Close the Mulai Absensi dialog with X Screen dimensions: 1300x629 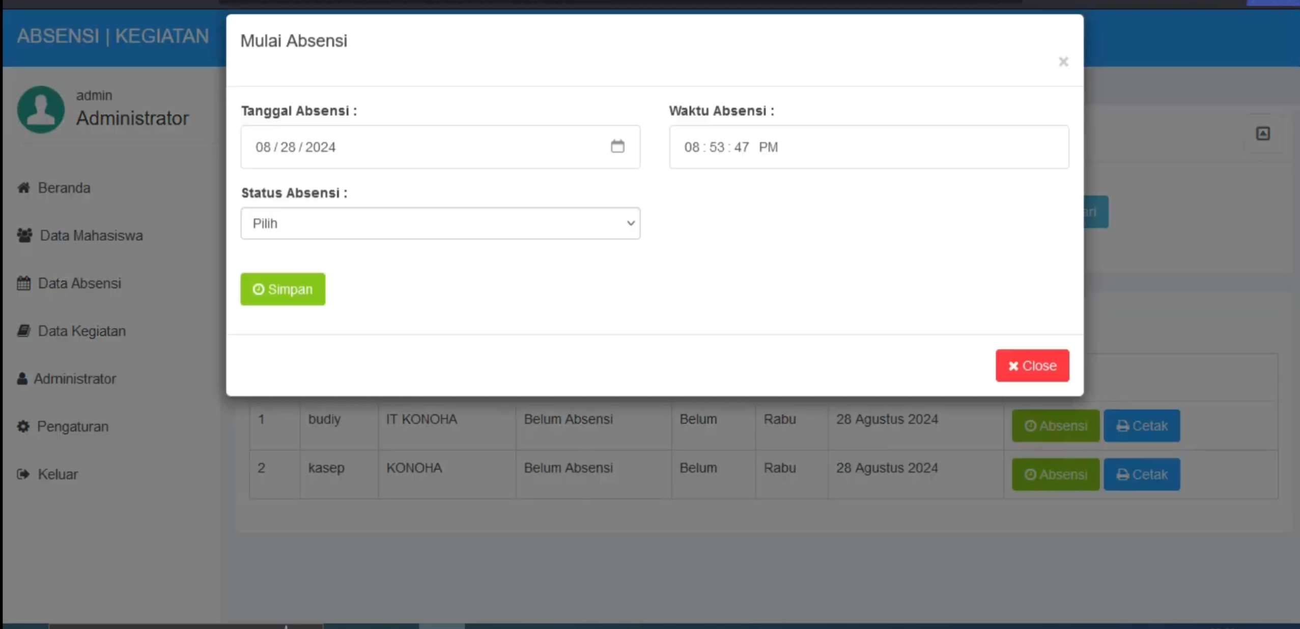pyautogui.click(x=1063, y=62)
